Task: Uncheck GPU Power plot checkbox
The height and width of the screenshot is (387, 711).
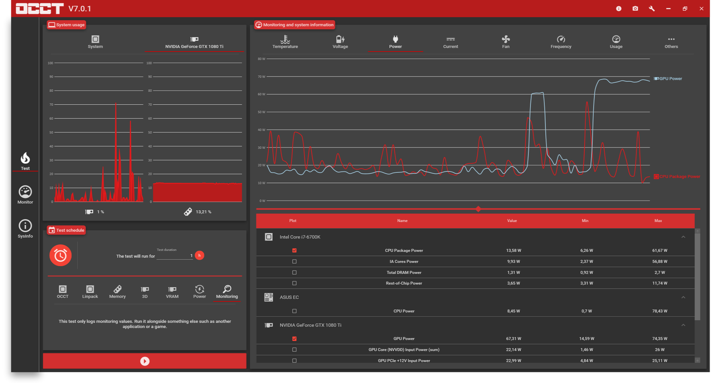Action: [294, 338]
